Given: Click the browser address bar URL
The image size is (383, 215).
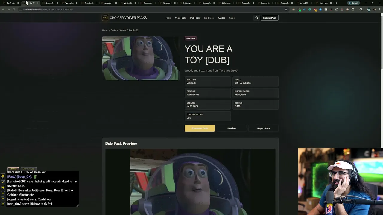Looking at the screenshot, I should [48, 9].
